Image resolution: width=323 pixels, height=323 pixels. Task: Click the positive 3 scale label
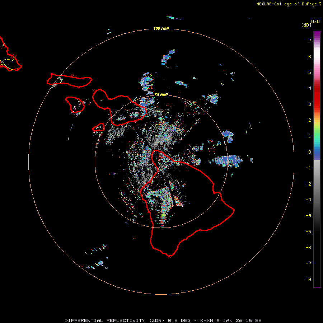coord(310,104)
